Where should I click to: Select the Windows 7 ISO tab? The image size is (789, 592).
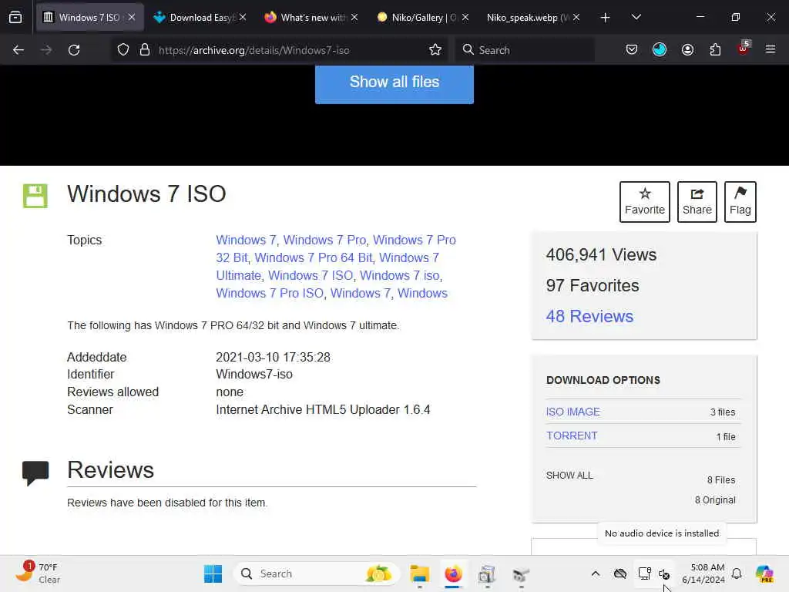(89, 18)
